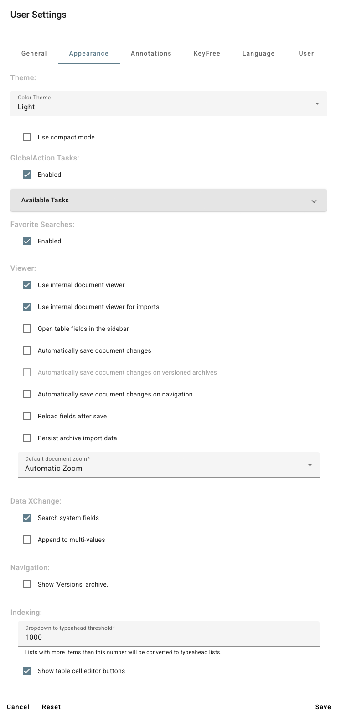Viewport: 341px width, 726px height.
Task: Click the Save button
Action: pos(323,707)
